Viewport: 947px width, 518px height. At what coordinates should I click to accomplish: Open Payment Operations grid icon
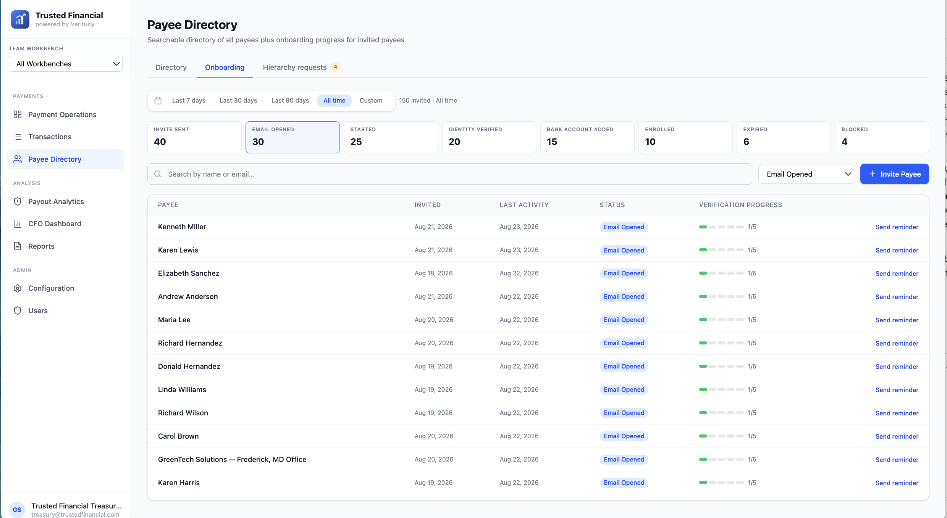pyautogui.click(x=18, y=114)
